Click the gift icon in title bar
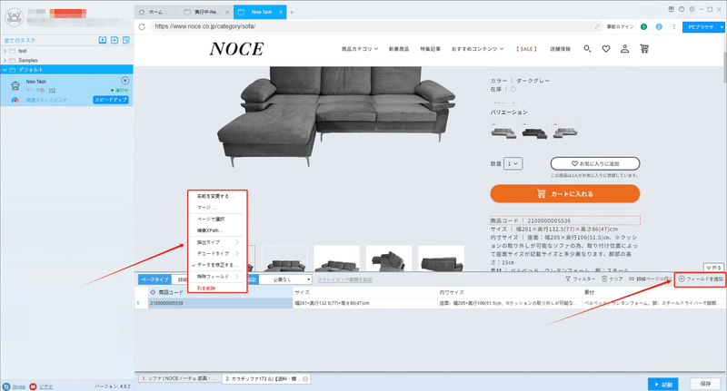Viewport: 727px width, 391px height. tap(671, 9)
